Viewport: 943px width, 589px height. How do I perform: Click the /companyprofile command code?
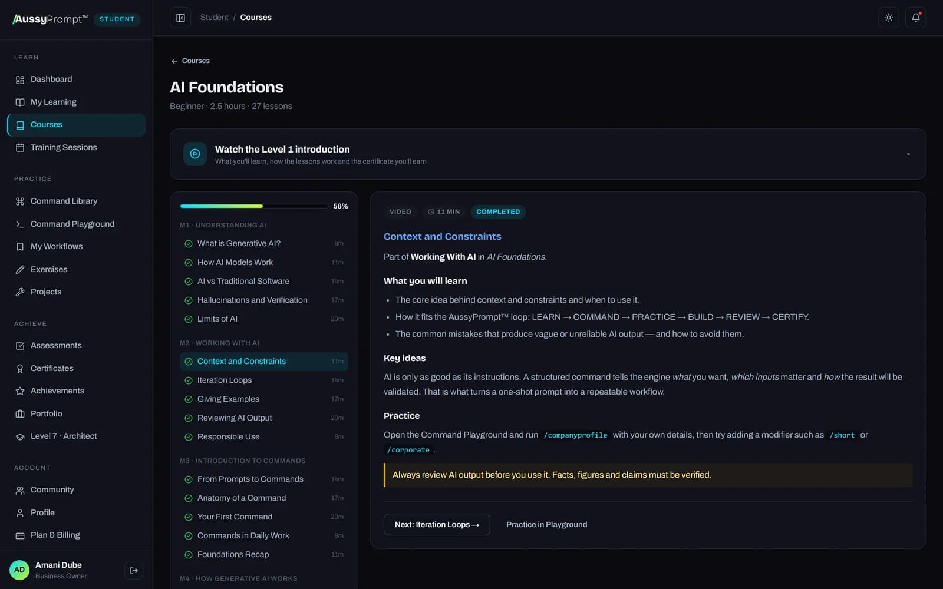(x=575, y=435)
